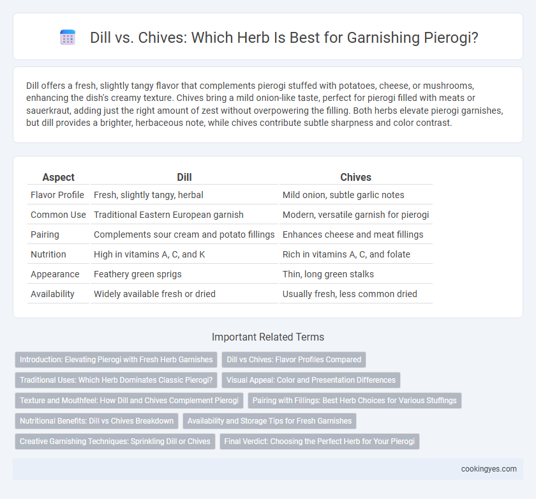536x499 pixels.
Task: Click Visual Appeal: Color and Presentation Differences tag
Action: pos(311,380)
